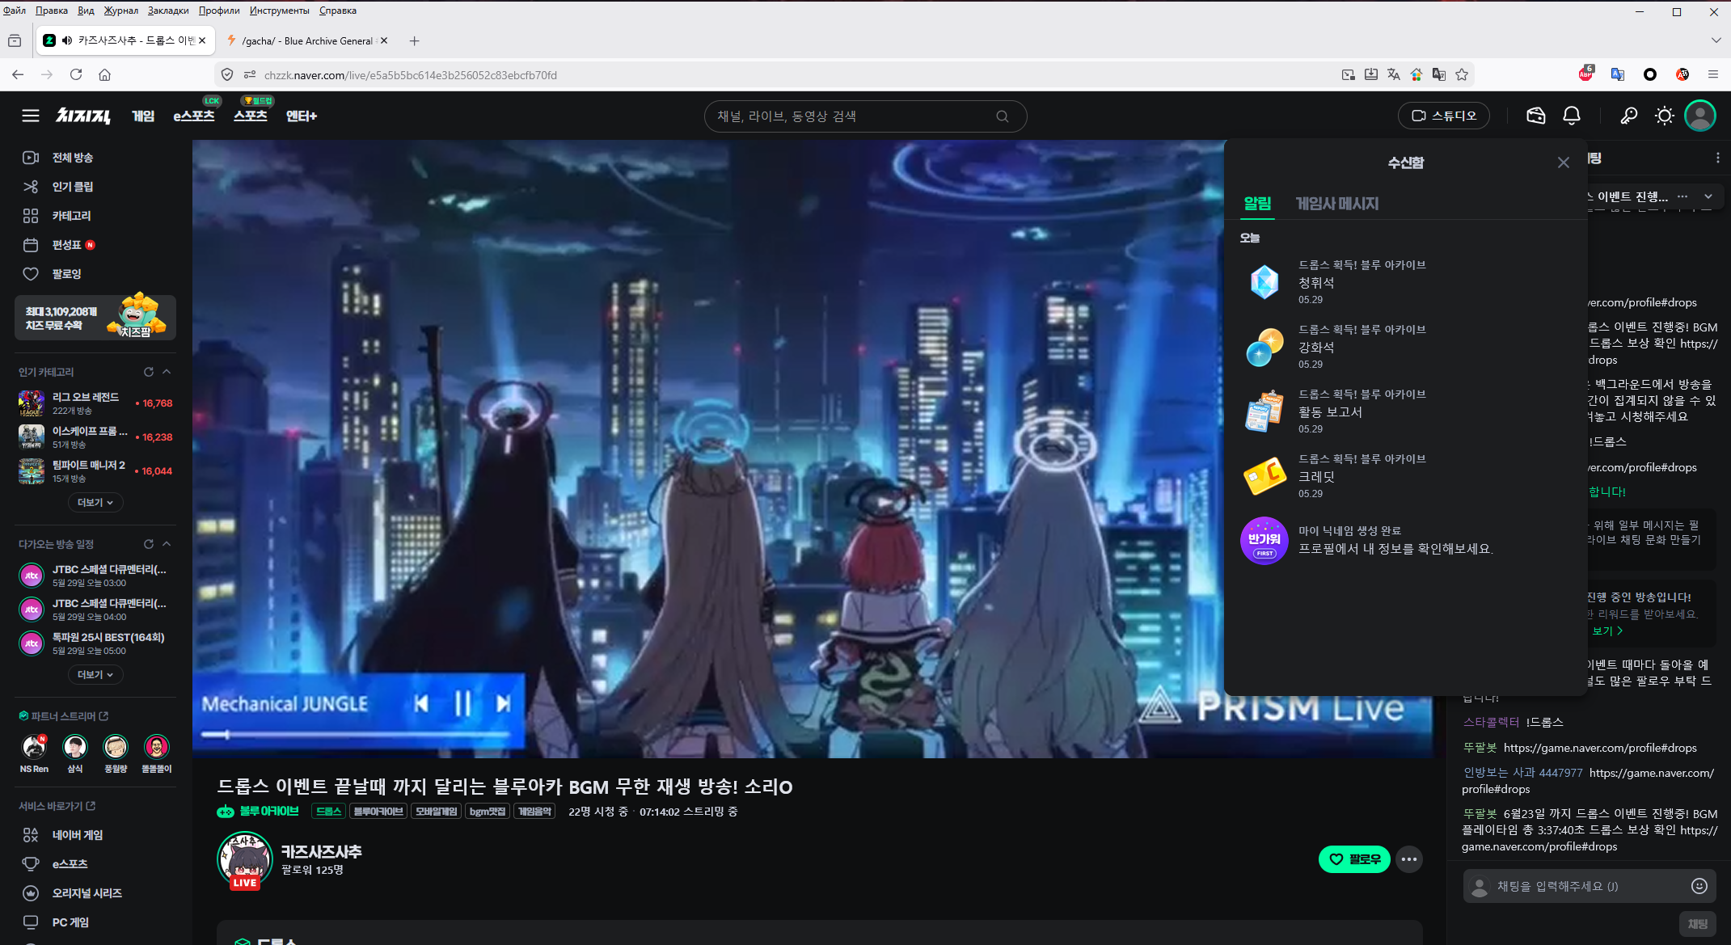
Task: Expand 더보기 under upcoming schedule
Action: [x=95, y=675]
